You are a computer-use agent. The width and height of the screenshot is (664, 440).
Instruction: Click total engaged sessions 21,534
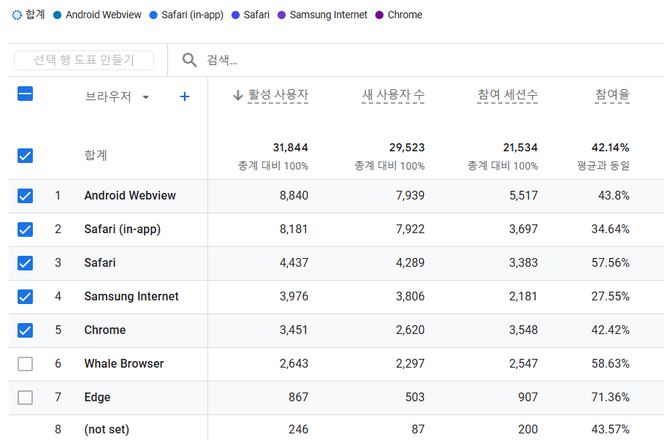(x=520, y=148)
